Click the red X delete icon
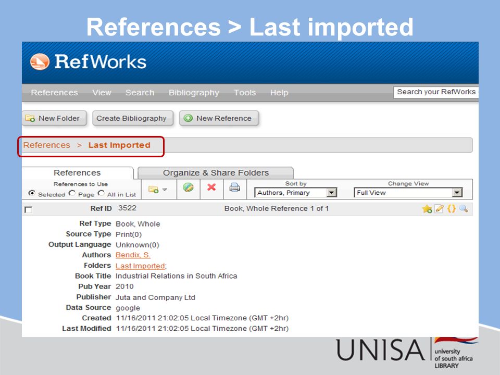This screenshot has width=500, height=375. [211, 187]
